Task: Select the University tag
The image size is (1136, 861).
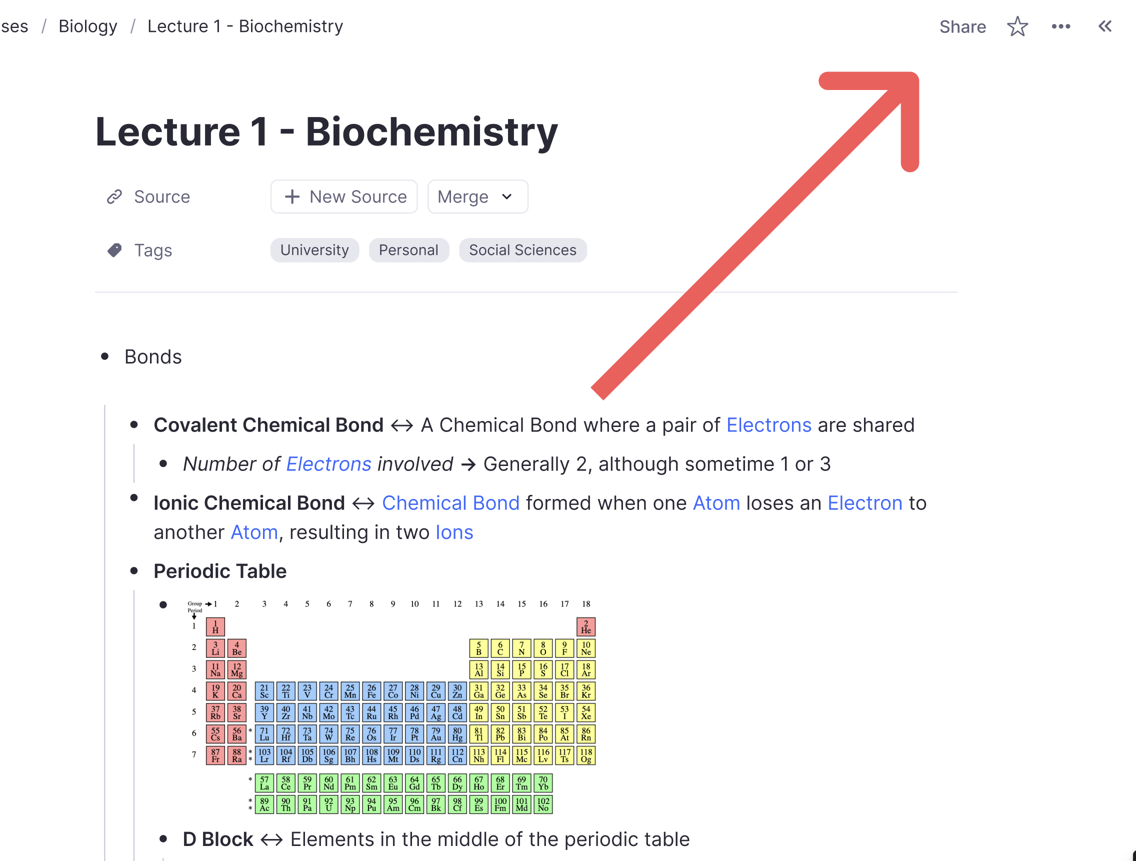Action: [314, 250]
